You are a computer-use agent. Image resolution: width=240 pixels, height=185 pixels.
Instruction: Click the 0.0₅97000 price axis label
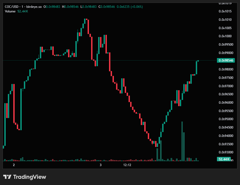pos(226,86)
